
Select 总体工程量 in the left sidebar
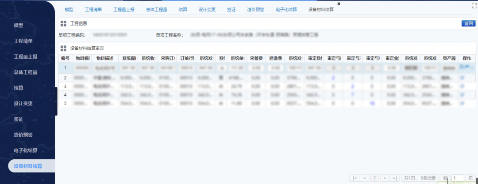26,72
